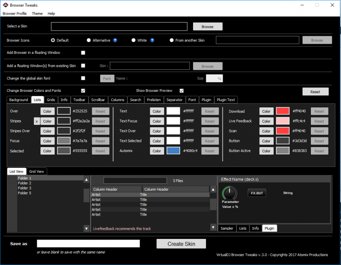Click the font Size percent field
341x265 pixels.
214,78
